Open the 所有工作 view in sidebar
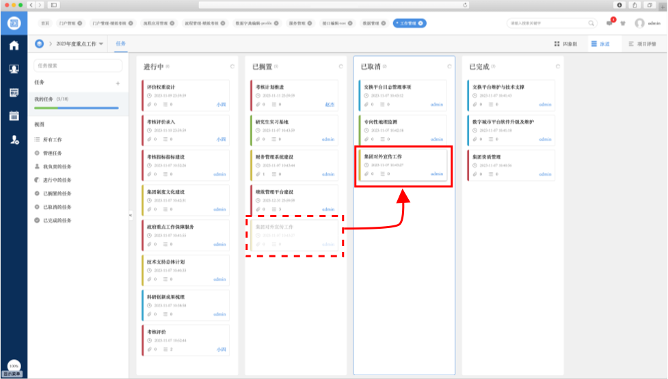 [53, 139]
